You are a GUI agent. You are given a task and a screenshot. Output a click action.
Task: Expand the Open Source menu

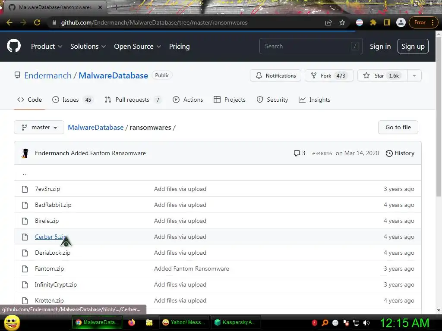click(138, 47)
